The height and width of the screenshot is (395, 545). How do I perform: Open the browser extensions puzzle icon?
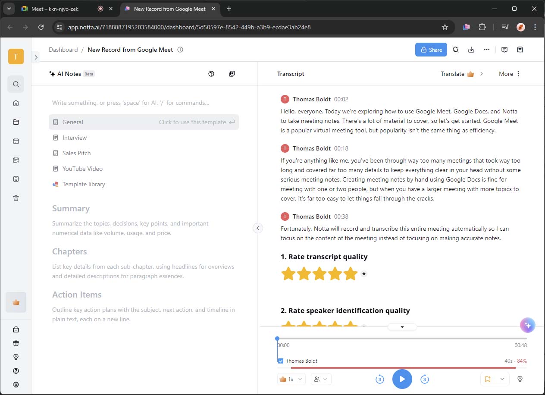[x=482, y=27]
